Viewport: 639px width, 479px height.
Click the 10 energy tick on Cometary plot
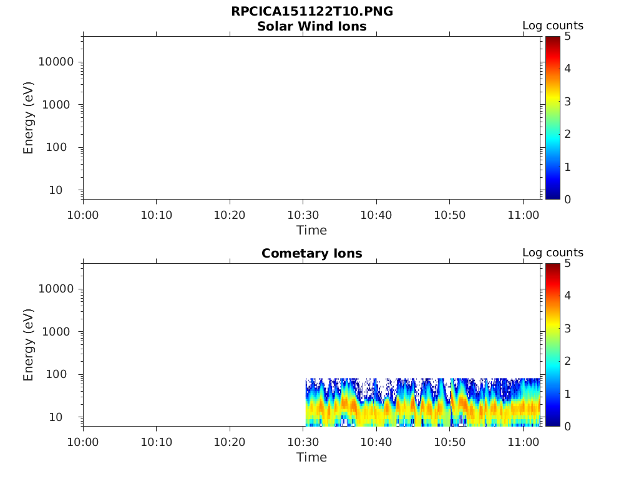pos(56,417)
